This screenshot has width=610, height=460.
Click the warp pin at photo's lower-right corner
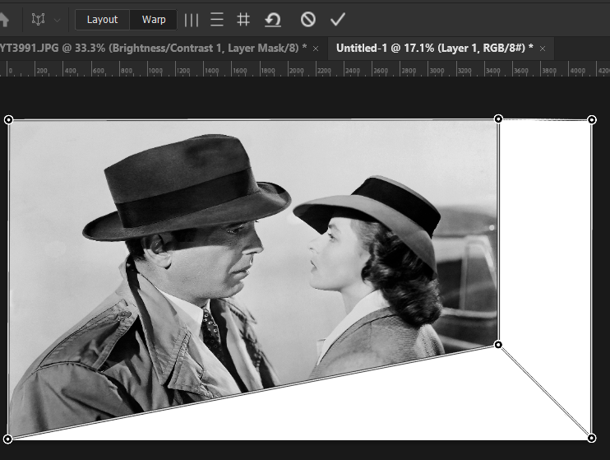pyautogui.click(x=498, y=344)
